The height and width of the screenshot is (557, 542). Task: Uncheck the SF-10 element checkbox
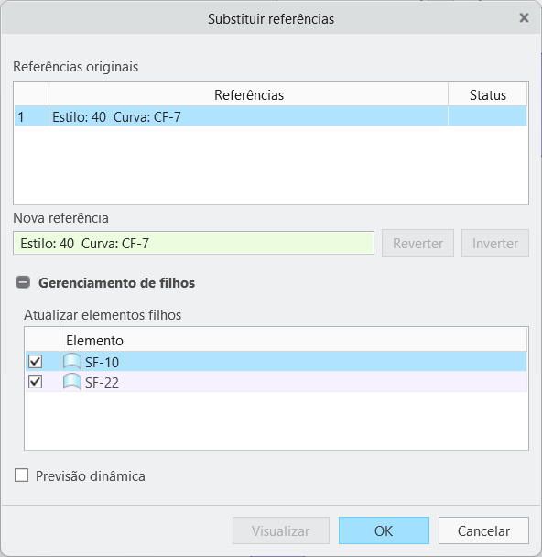[35, 362]
